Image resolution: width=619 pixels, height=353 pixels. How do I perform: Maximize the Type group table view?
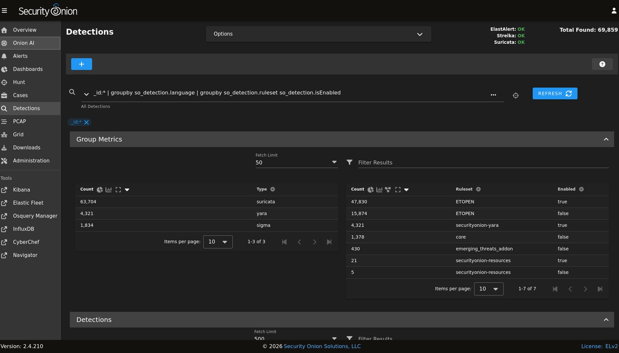(x=118, y=189)
